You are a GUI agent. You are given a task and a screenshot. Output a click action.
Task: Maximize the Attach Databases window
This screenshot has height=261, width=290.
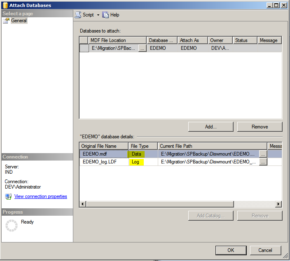pyautogui.click(x=276, y=5)
